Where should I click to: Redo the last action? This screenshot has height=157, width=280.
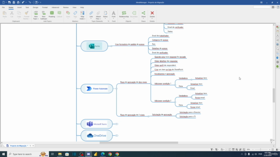point(29,2)
